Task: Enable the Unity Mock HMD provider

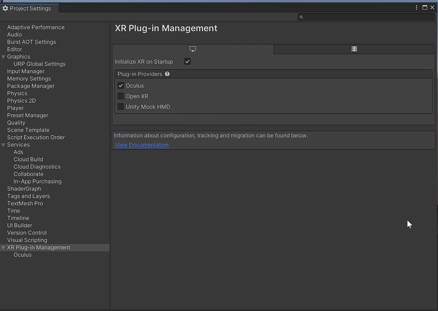Action: (x=121, y=106)
